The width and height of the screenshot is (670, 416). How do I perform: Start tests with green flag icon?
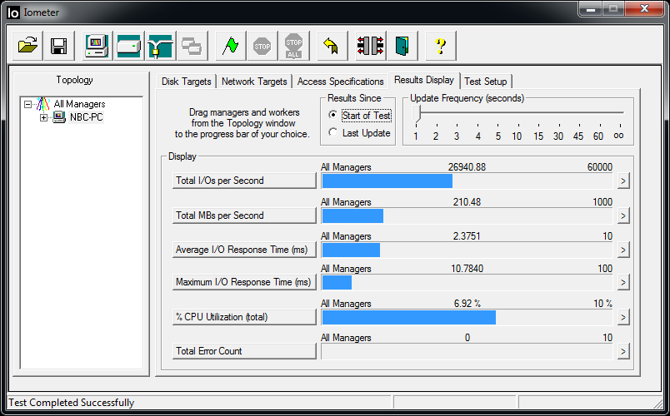[230, 45]
